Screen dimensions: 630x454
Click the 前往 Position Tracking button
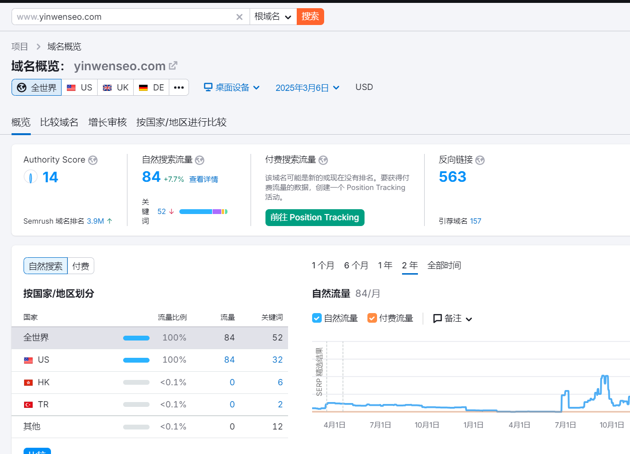[315, 217]
